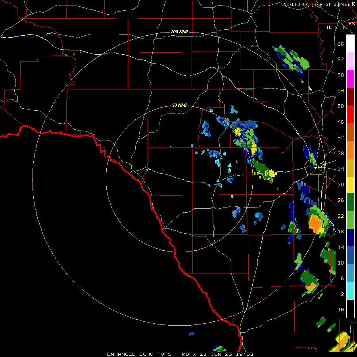The image size is (357, 357).
Task: Click the legend value '22'
Action: pos(341,216)
